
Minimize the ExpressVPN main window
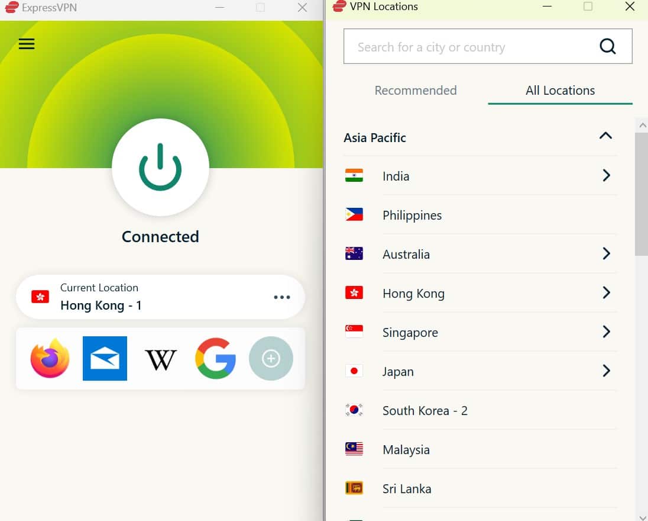pyautogui.click(x=219, y=8)
